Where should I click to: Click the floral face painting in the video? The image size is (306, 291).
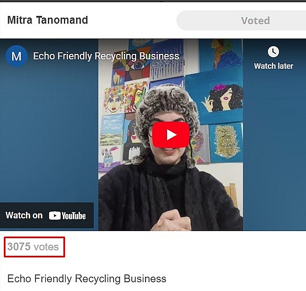pyautogui.click(x=114, y=99)
